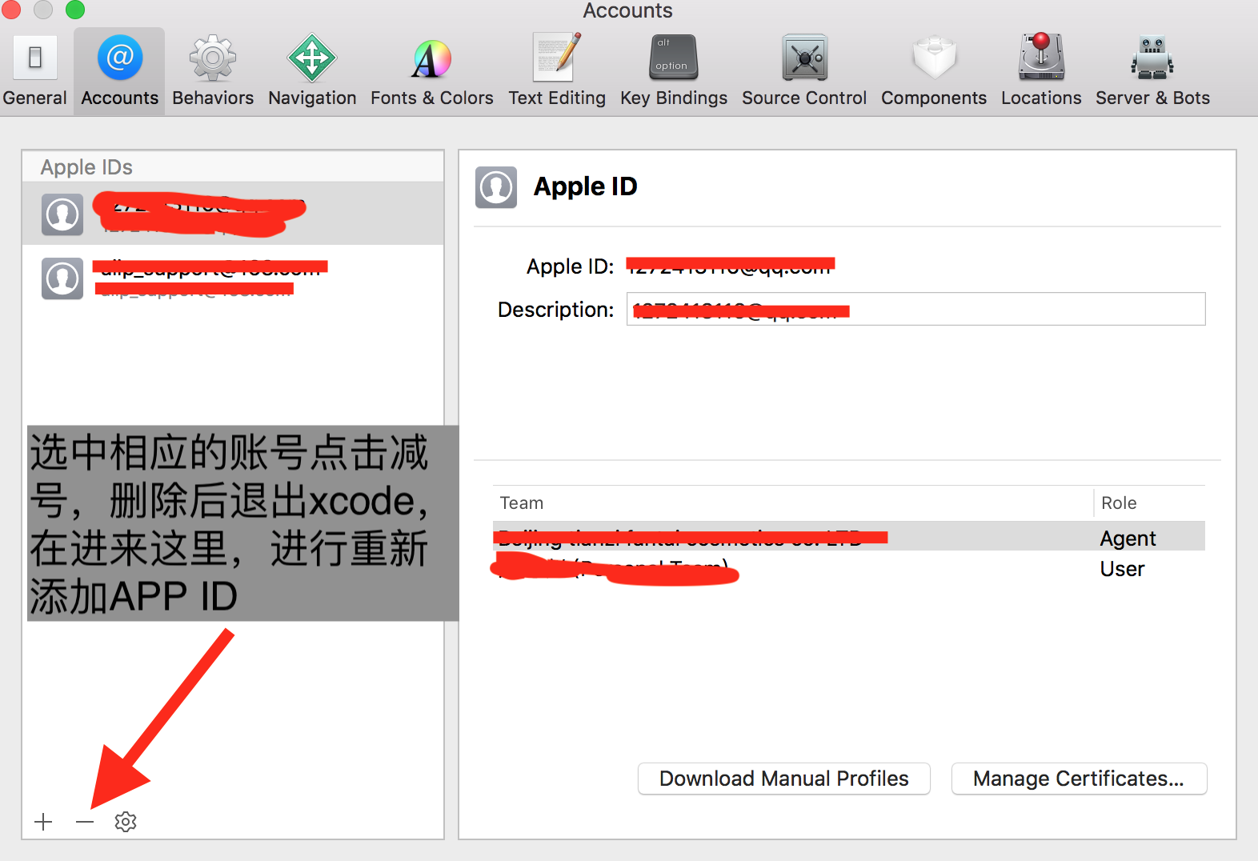1258x861 pixels.
Task: Open the Text Editing preferences icon
Action: click(x=557, y=72)
